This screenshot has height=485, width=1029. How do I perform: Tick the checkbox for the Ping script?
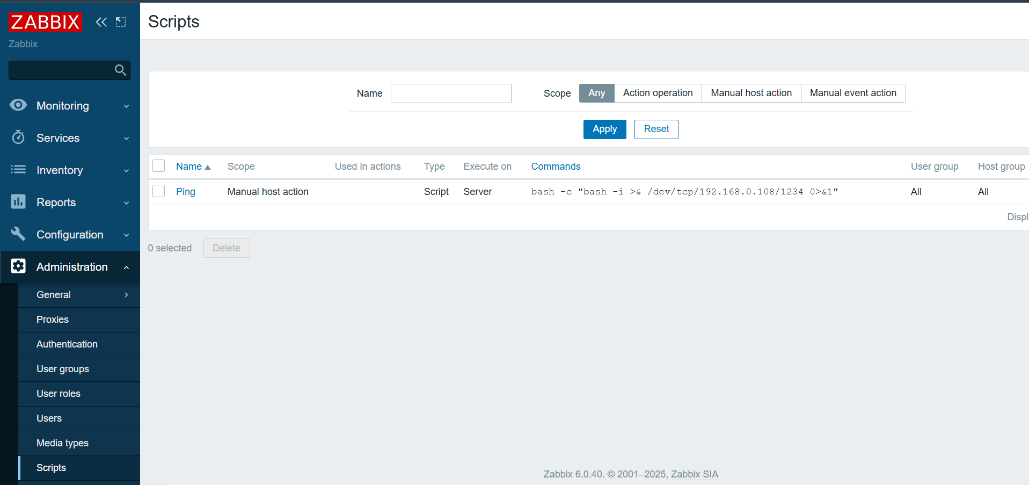point(159,191)
